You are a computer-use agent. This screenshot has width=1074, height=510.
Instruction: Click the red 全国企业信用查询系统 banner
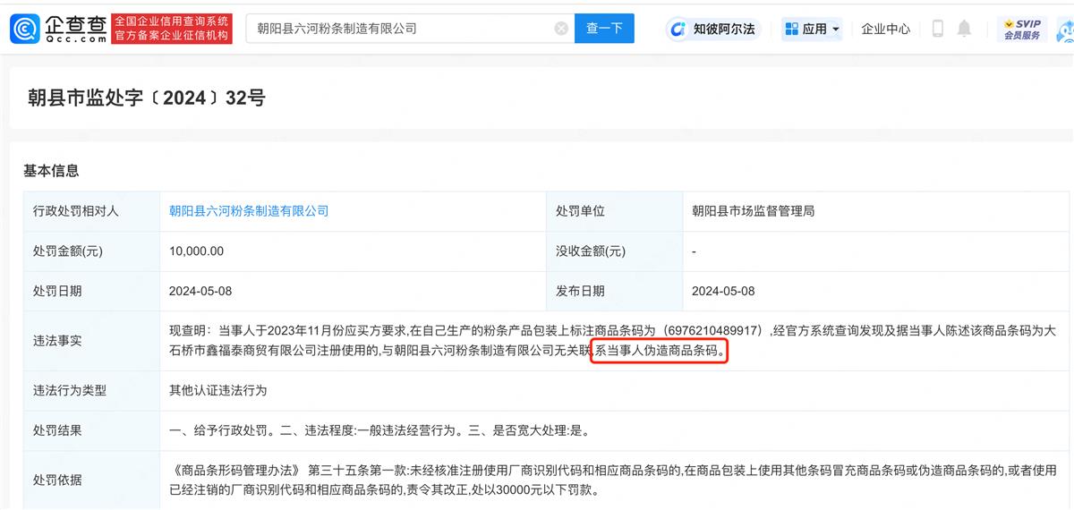pos(172,29)
